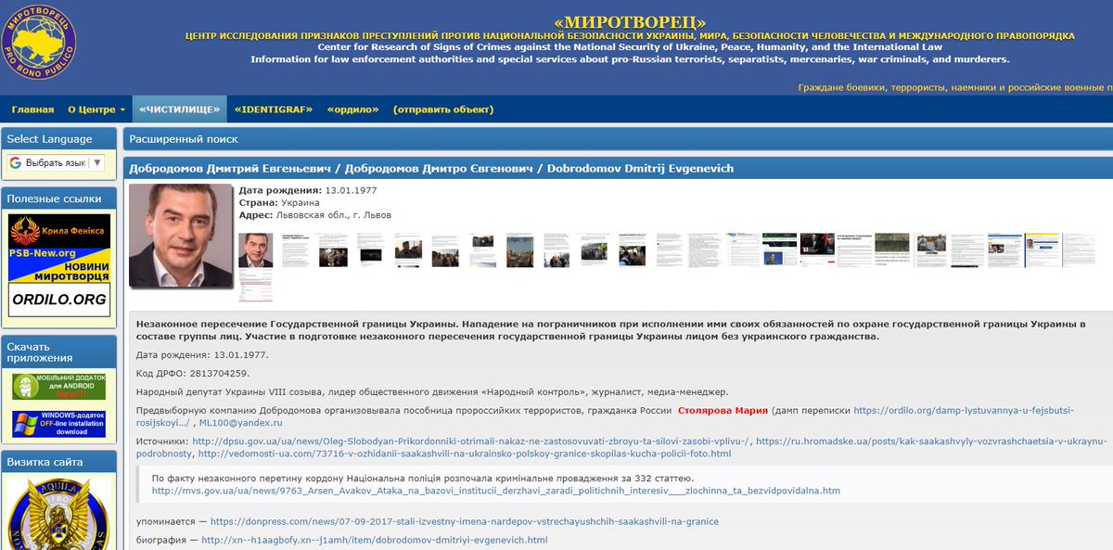Open the PSB-New.org news banner
Image resolution: width=1113 pixels, height=550 pixels.
[58, 263]
